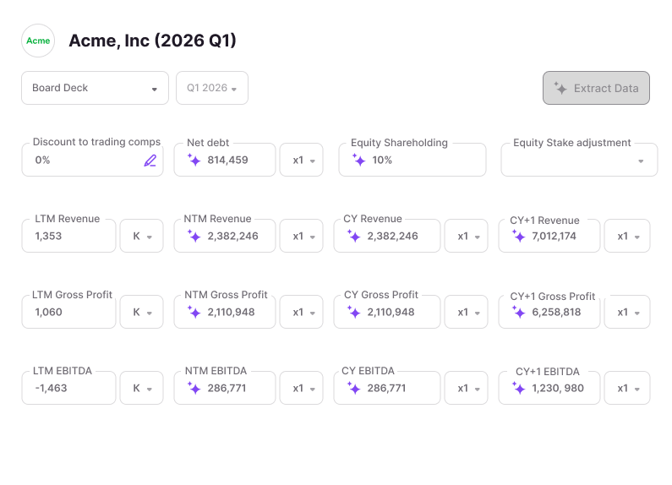Open the Board Deck document dropdown

point(95,88)
